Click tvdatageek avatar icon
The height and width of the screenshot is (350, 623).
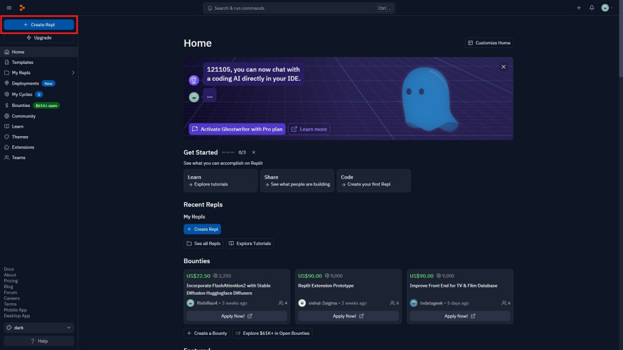pos(414,303)
